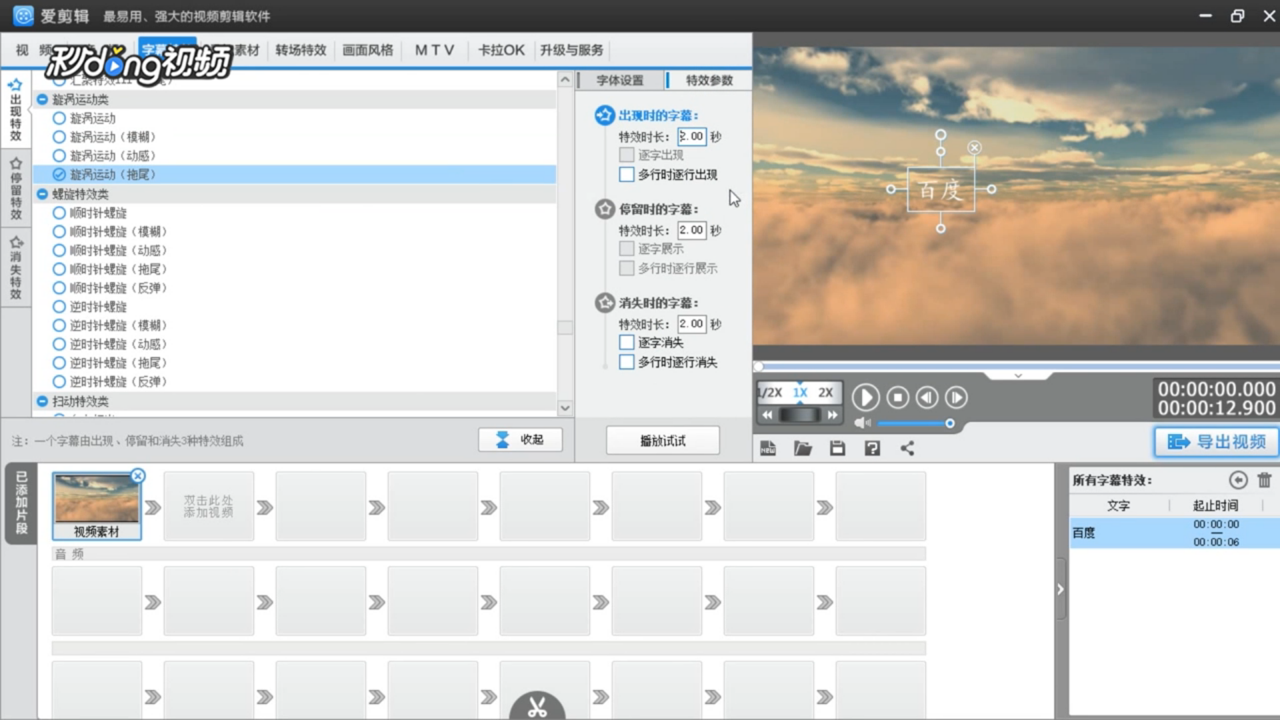The height and width of the screenshot is (720, 1280).
Task: Open 停留特效 sidebar tab
Action: point(15,189)
